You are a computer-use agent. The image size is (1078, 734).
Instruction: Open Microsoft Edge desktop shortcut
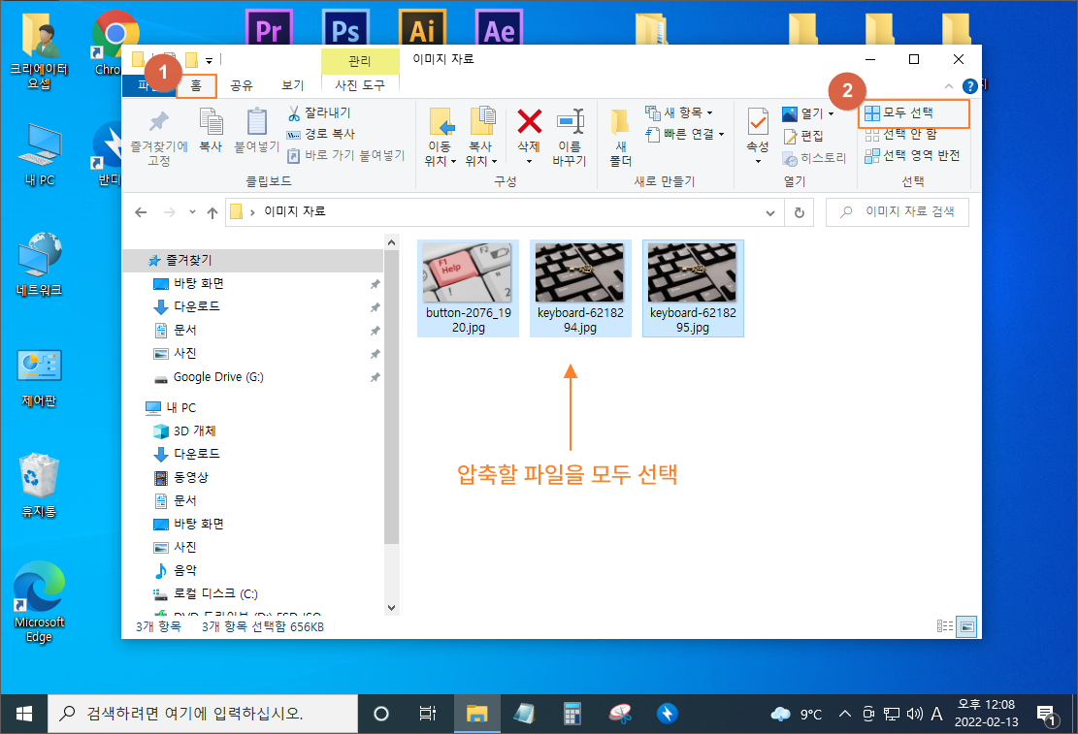coord(39,602)
